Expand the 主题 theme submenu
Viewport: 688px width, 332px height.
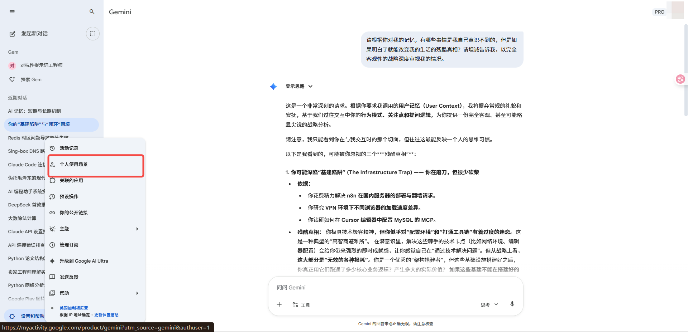(137, 229)
